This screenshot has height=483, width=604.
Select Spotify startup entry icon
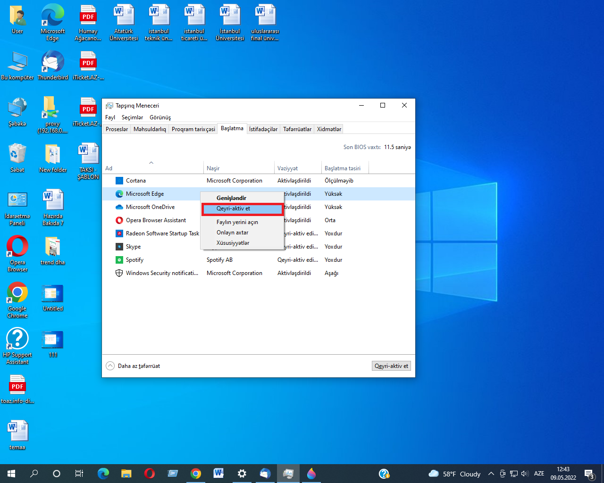point(119,260)
